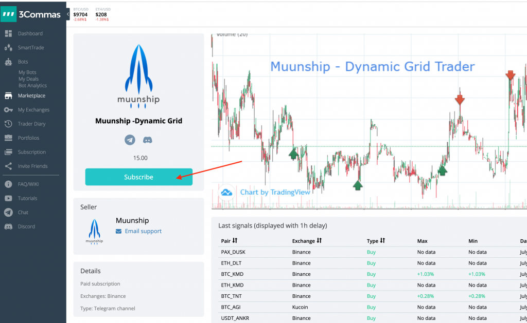The image size is (527, 323).
Task: Select the USDT_ANKR pair row
Action: point(373,318)
